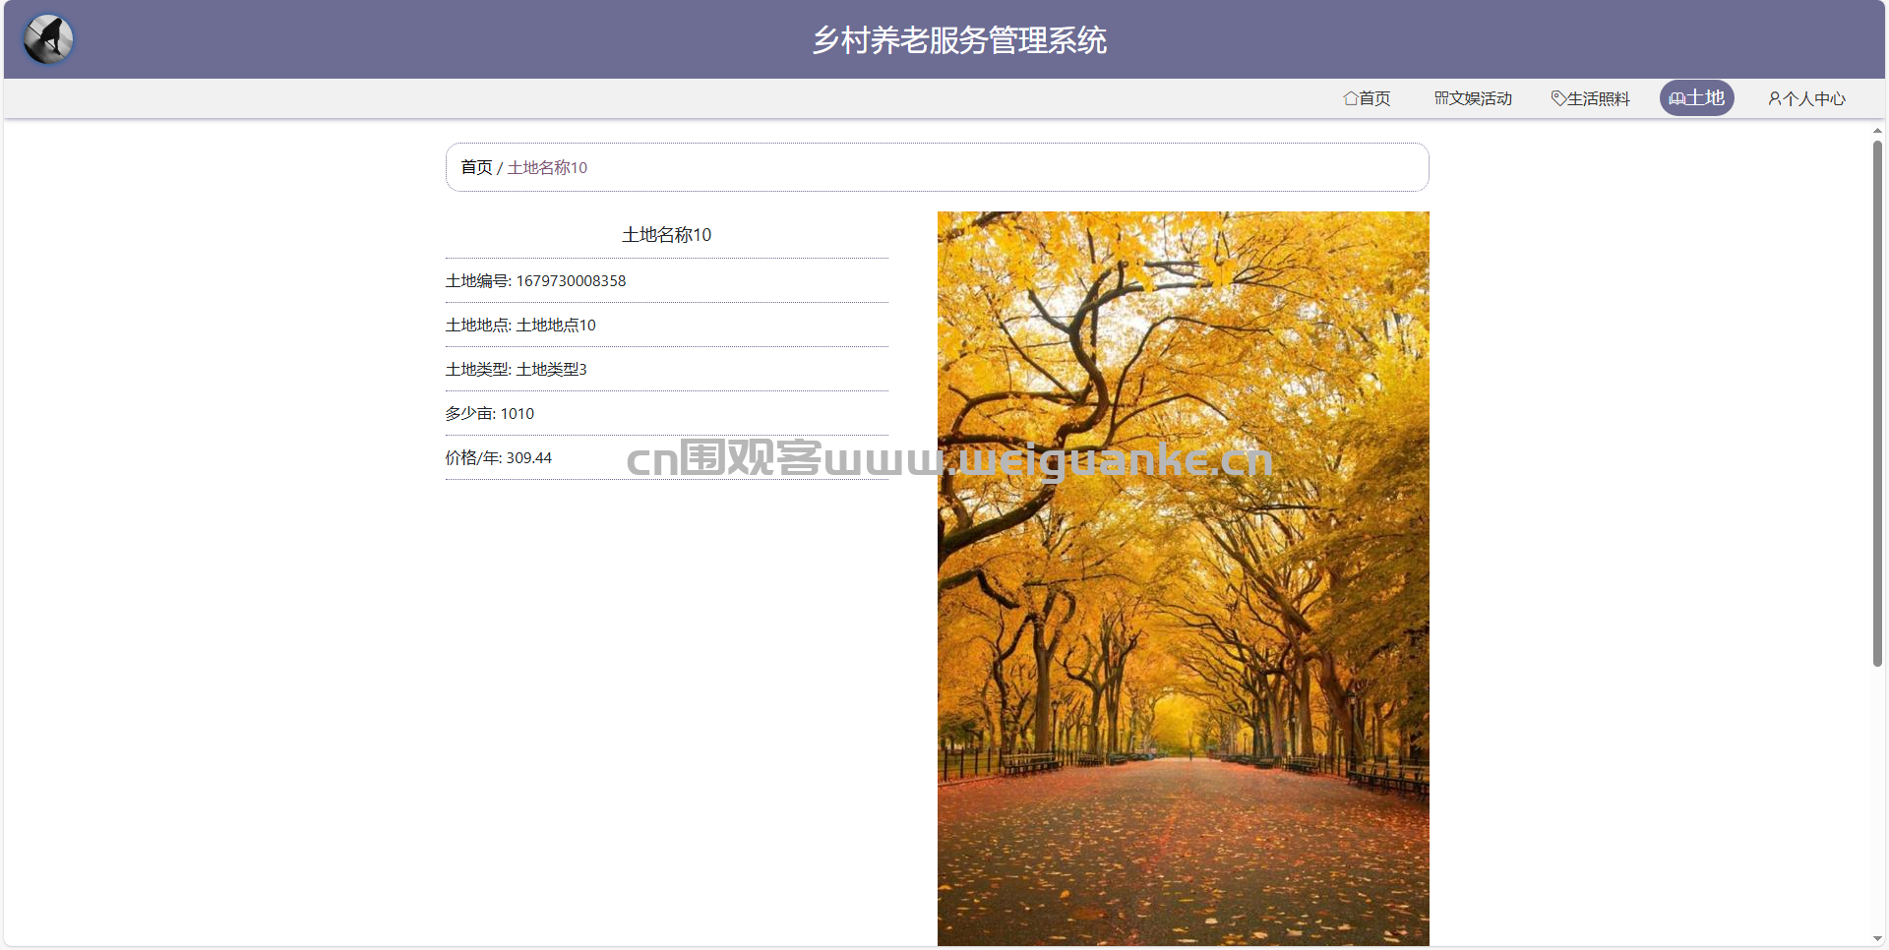This screenshot has width=1889, height=950.
Task: Click the round logo avatar in header
Action: tap(48, 39)
